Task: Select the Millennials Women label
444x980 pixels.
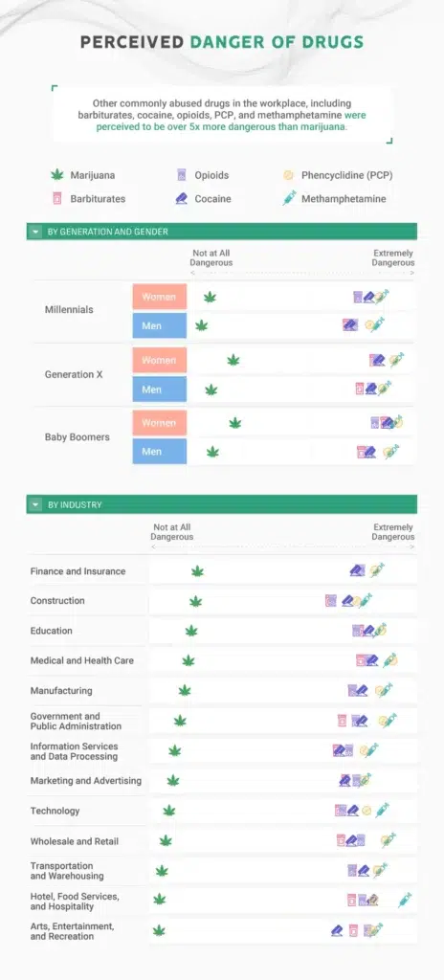Action: [160, 297]
